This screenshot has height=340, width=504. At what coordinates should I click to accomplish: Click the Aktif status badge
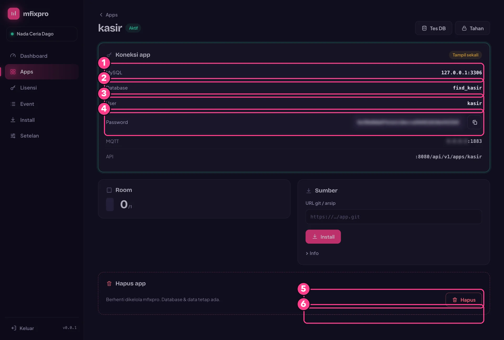point(133,28)
